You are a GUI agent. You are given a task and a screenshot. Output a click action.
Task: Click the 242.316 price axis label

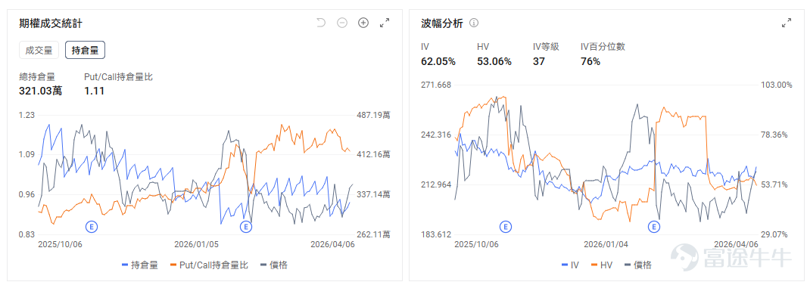[x=436, y=135]
